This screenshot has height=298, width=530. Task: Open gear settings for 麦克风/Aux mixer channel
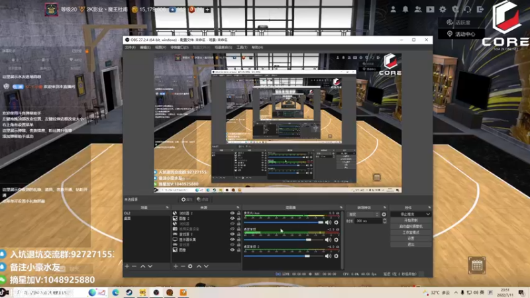336,223
